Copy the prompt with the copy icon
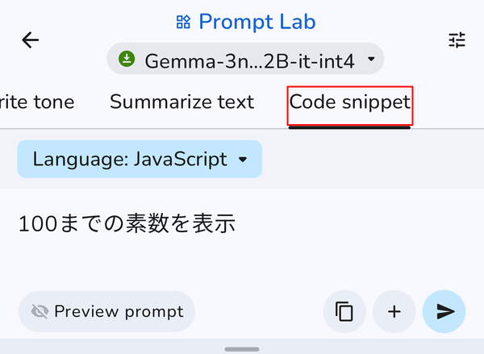The height and width of the screenshot is (354, 484). [344, 311]
